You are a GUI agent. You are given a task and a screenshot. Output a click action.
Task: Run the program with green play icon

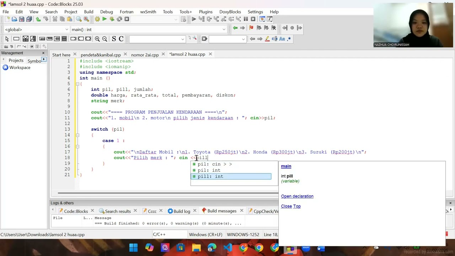[x=105, y=19]
